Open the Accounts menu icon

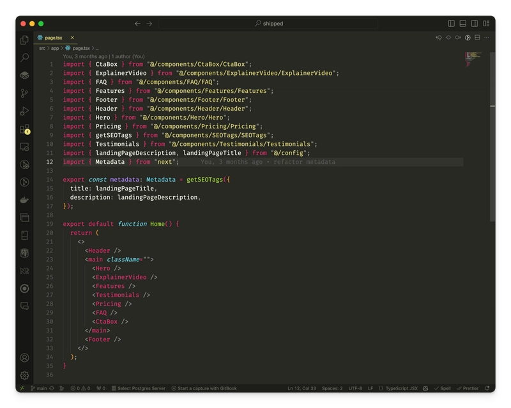[x=24, y=357]
